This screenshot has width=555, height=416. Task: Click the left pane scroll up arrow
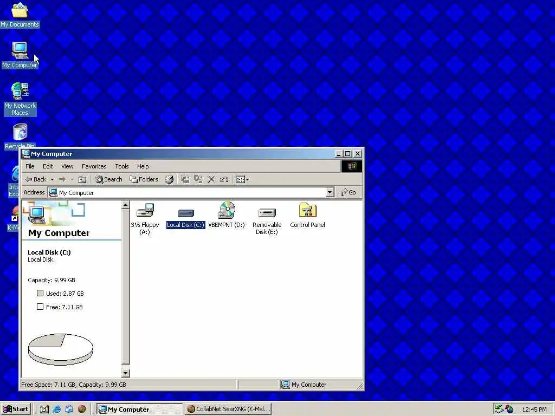(x=125, y=205)
